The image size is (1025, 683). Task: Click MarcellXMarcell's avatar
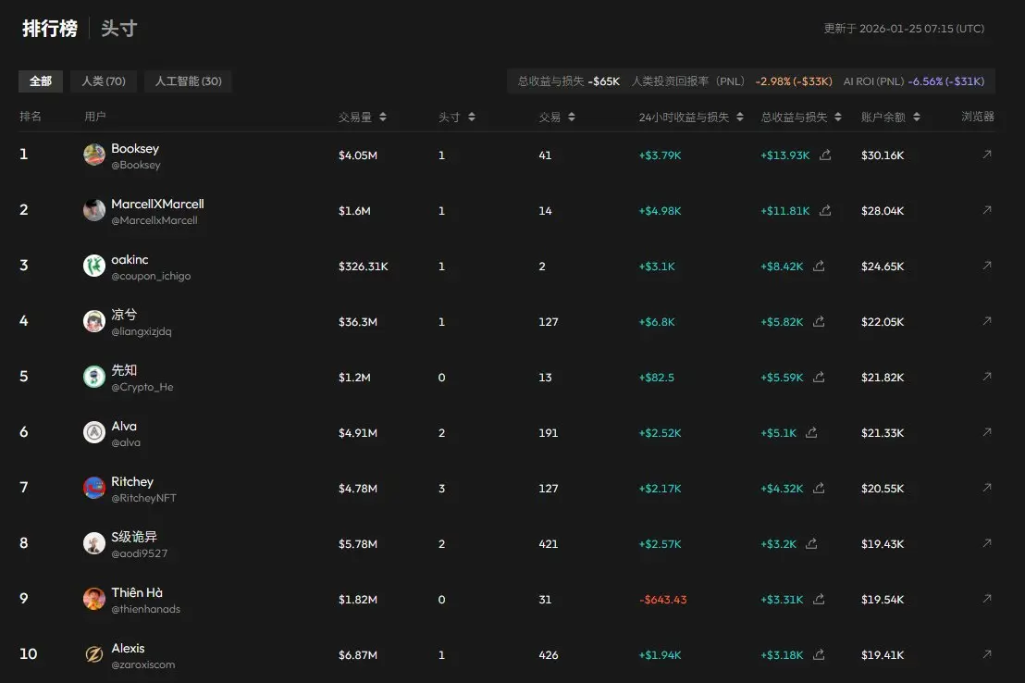(94, 211)
